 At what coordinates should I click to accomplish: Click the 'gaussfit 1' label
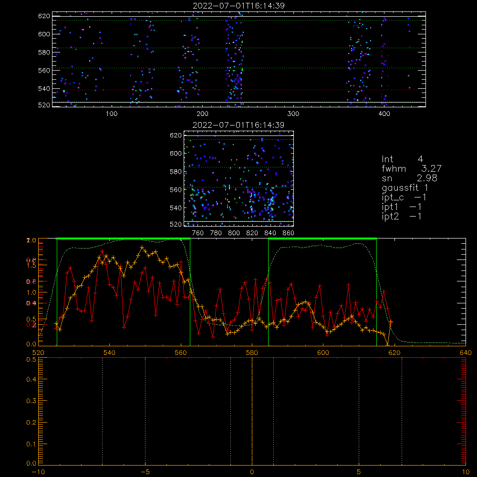coord(405,188)
